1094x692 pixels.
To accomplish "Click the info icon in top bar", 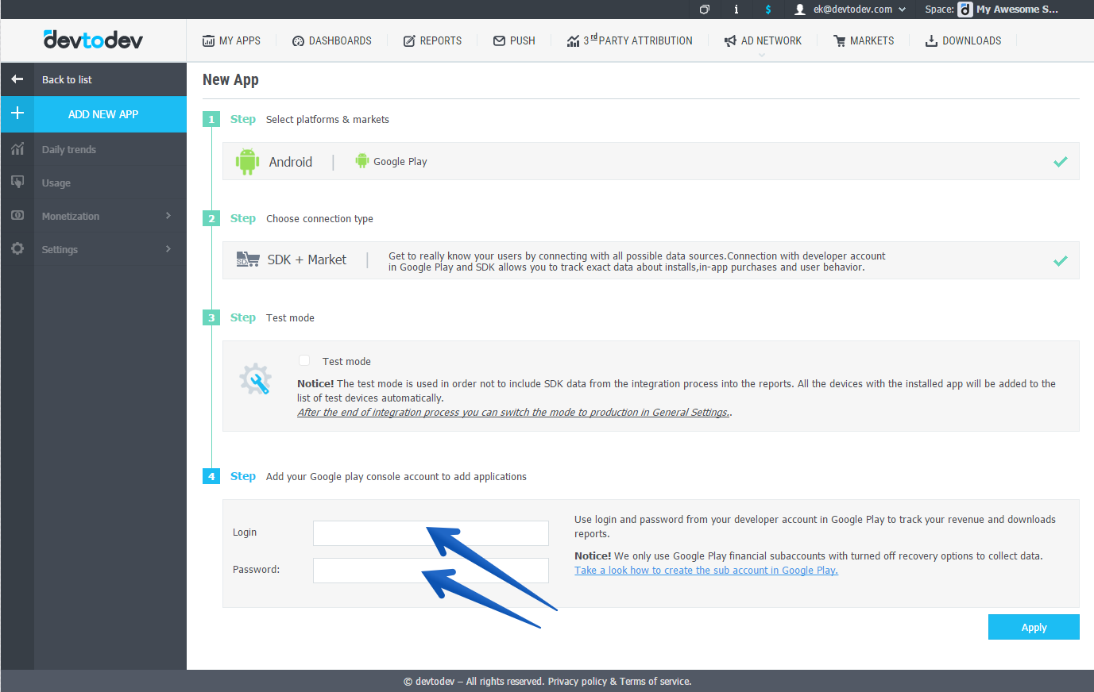I will pos(736,10).
